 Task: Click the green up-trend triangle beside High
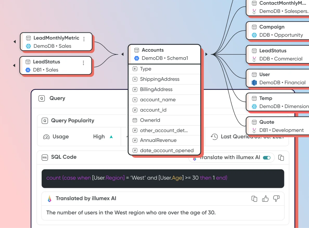[111, 137]
